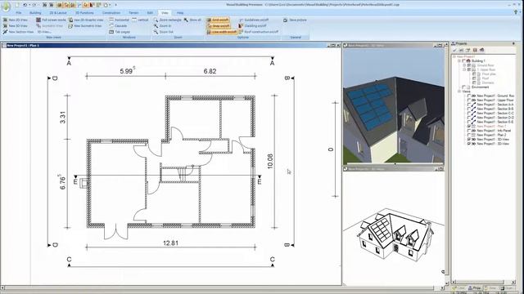Collapse the Upper floor tree node

[x=464, y=69]
